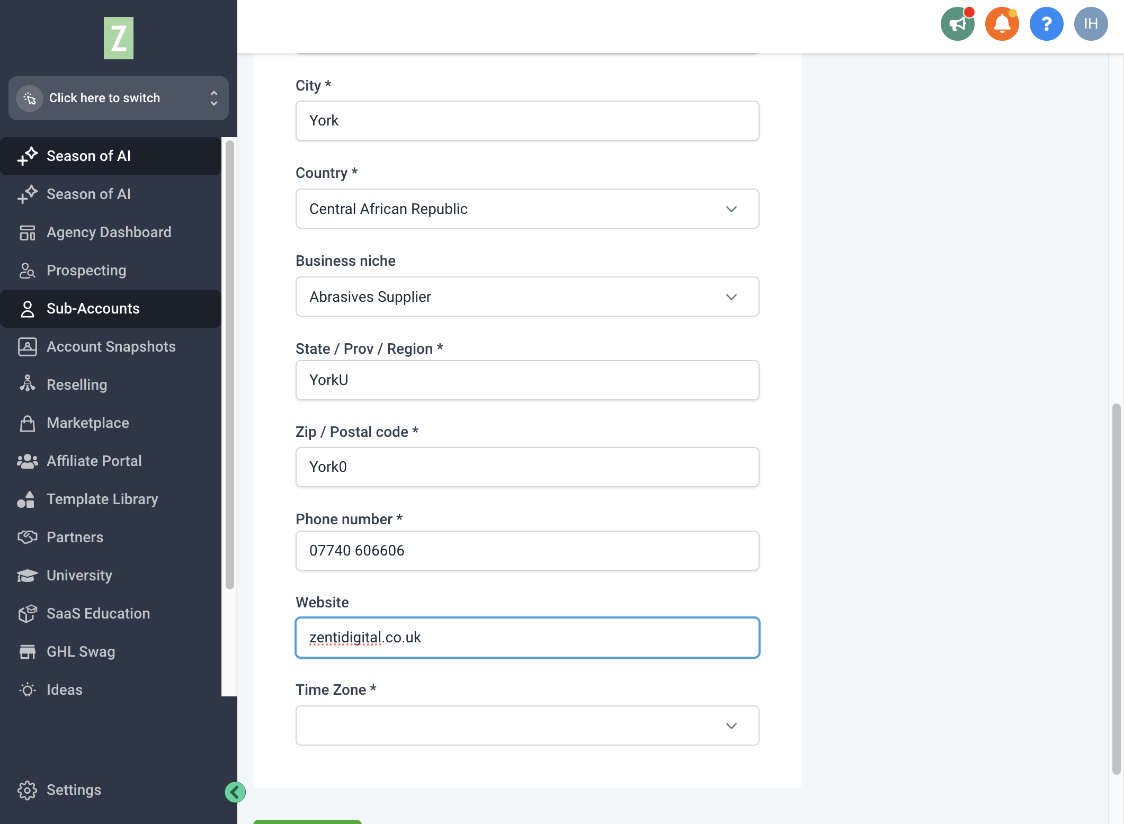The height and width of the screenshot is (824, 1124).
Task: Click the Partners handshake icon
Action: coord(27,538)
